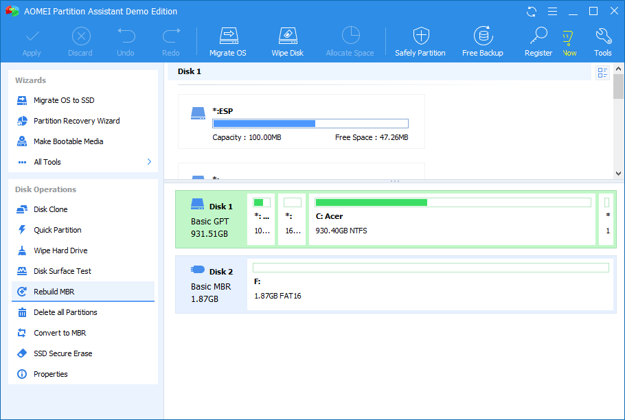The width and height of the screenshot is (625, 420).
Task: Select Disk 2 Basic MBR header
Action: coord(212,285)
